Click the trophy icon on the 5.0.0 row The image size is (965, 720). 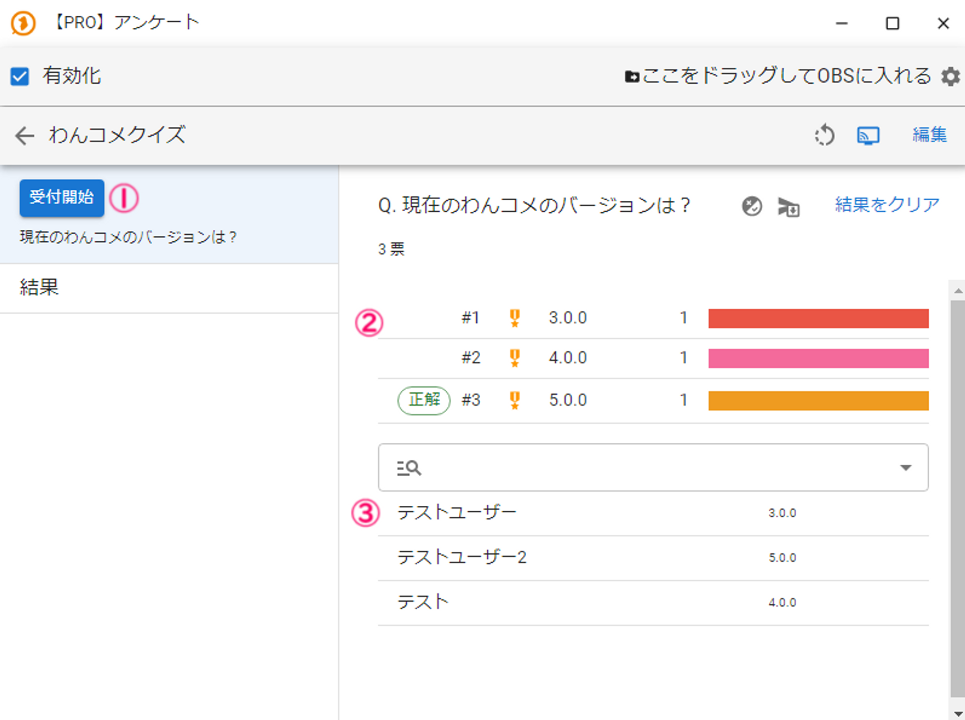(515, 400)
